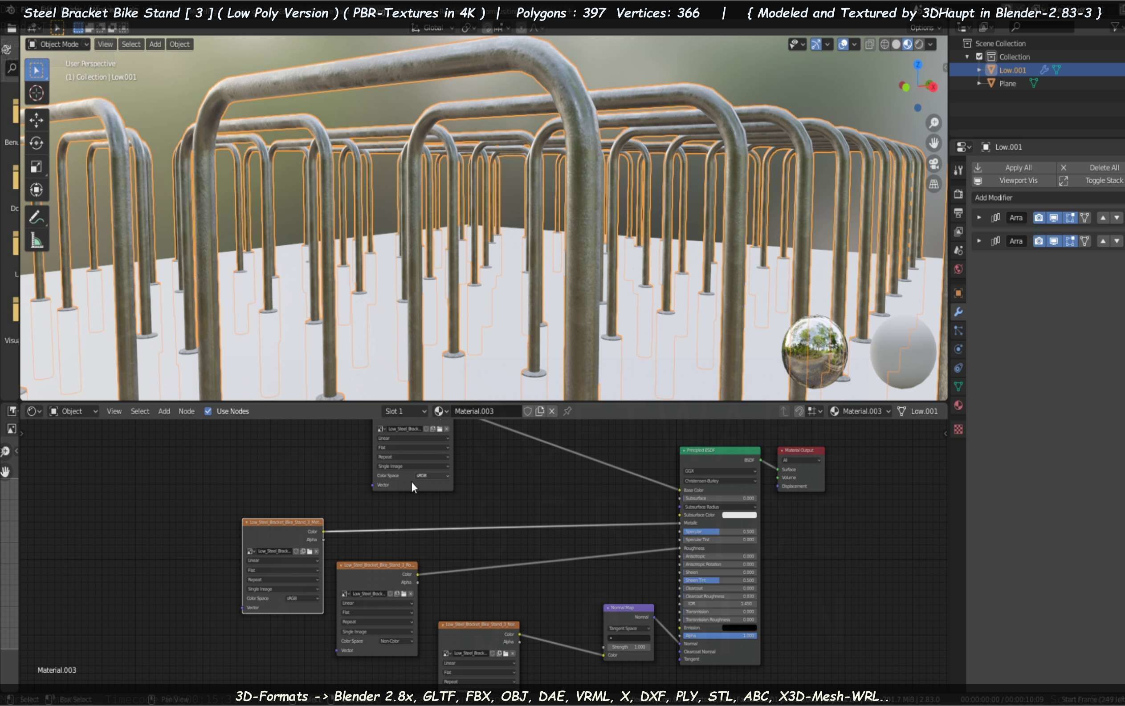Select the Measure ruler tool
Viewport: 1125px width, 706px height.
(37, 241)
